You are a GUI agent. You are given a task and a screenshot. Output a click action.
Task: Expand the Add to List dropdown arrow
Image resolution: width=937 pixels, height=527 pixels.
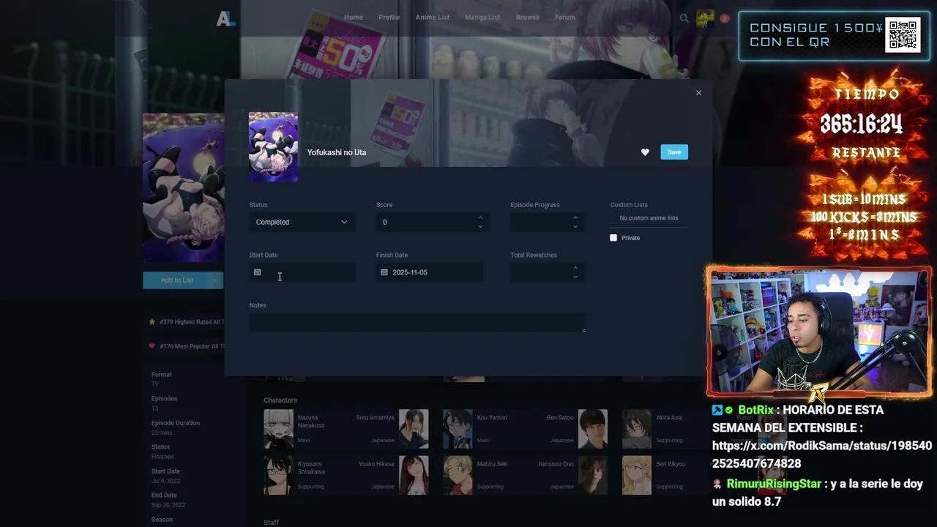(x=215, y=280)
